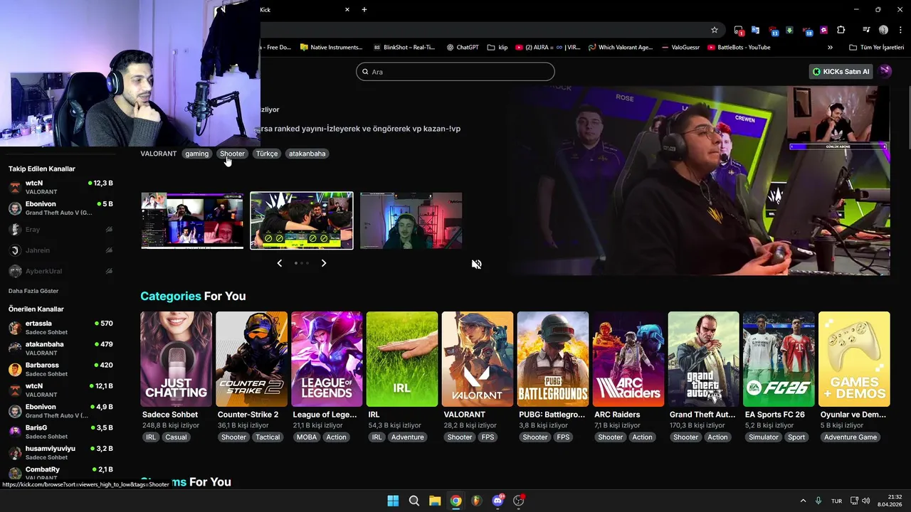Image resolution: width=911 pixels, height=512 pixels.
Task: Click the Ara search field
Action: click(455, 72)
